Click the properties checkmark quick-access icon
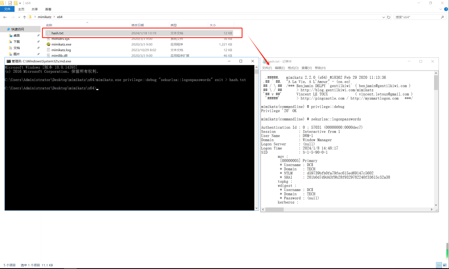This screenshot has height=269, width=449. point(10,3)
